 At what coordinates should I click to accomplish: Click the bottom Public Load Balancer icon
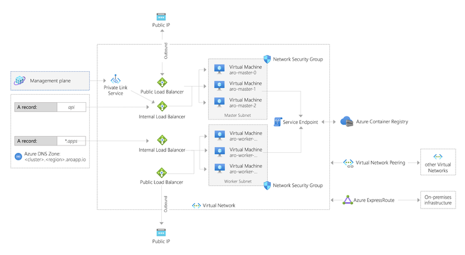[162, 173]
